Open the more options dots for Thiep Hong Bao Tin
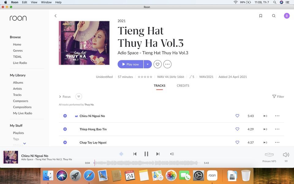The height and width of the screenshot is (184, 294). [277, 129]
